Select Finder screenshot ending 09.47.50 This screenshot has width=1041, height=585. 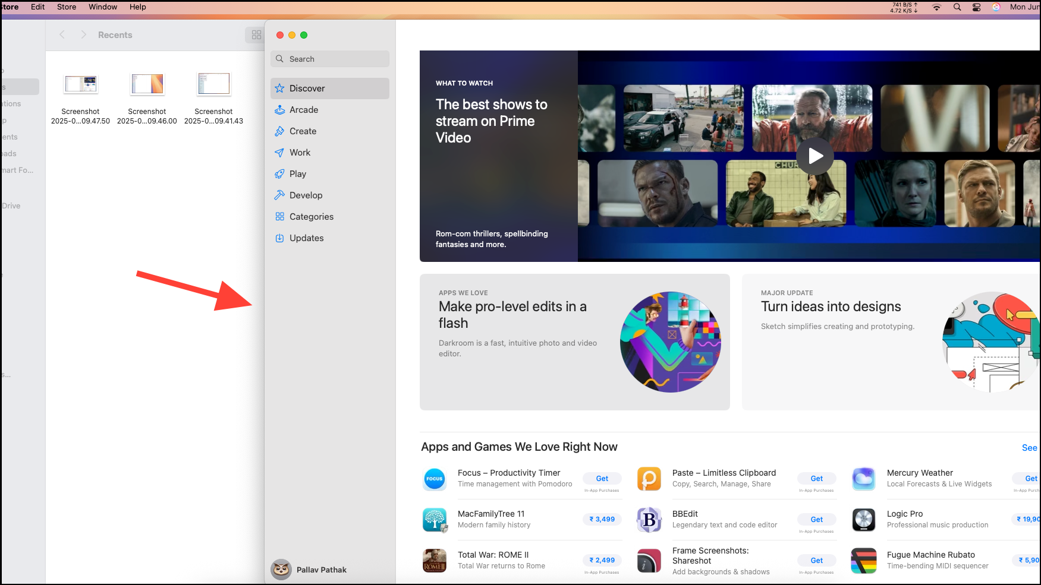80,99
